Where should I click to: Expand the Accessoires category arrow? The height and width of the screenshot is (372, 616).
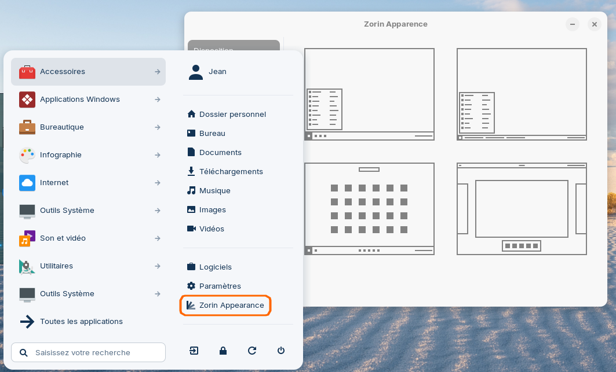point(158,72)
